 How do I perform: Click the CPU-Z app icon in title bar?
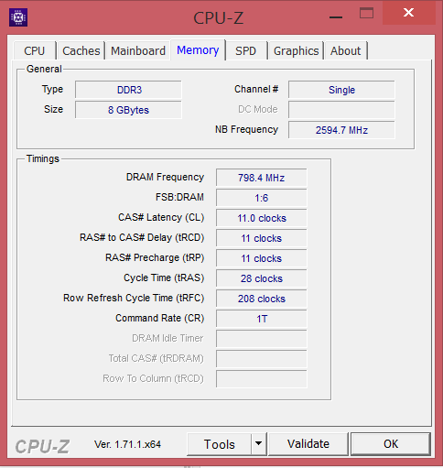(18, 17)
